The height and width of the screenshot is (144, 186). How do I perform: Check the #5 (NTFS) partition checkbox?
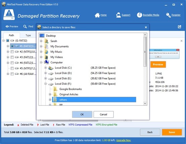12,68
